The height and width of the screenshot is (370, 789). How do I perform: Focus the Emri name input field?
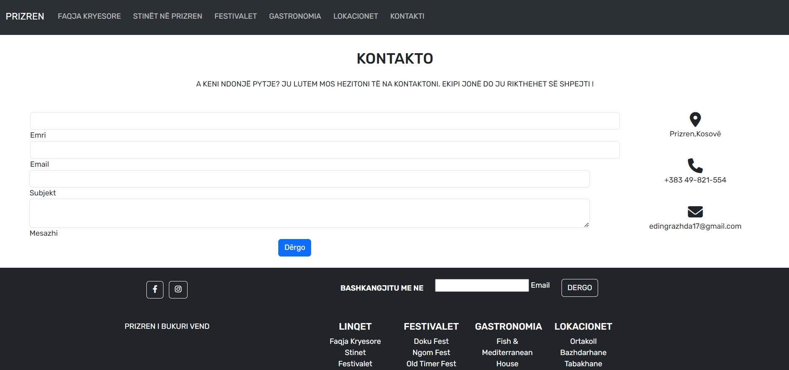[324, 121]
